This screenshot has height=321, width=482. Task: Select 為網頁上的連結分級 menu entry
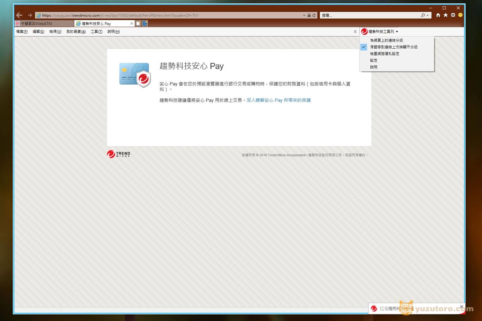pyautogui.click(x=397, y=40)
